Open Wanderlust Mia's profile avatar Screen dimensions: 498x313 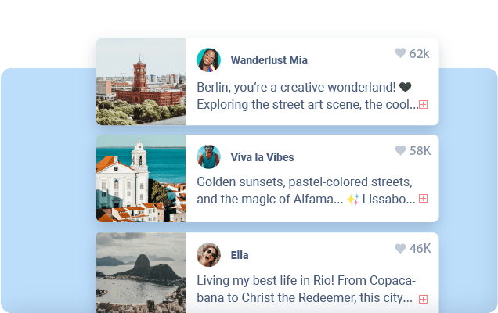point(208,60)
